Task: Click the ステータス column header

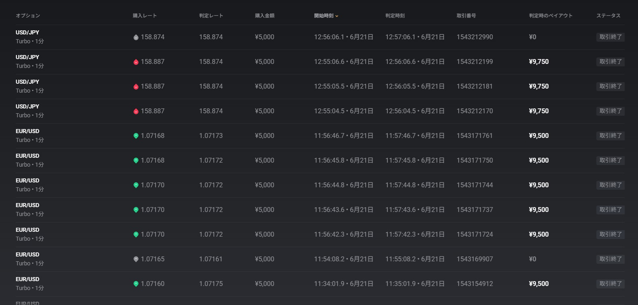Action: pos(608,16)
